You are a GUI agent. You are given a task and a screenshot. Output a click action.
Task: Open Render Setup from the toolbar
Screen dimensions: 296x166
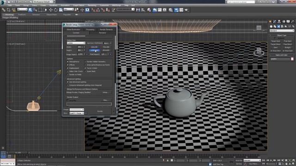click(176, 10)
